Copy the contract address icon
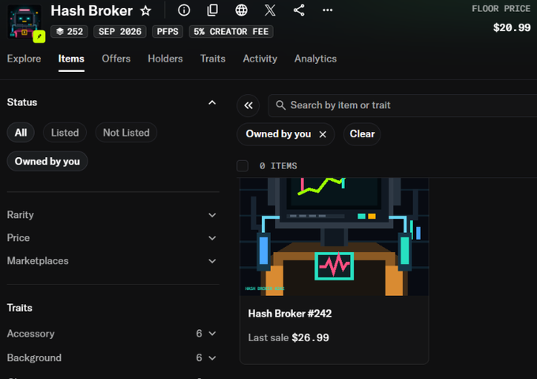This screenshot has width=537, height=379. click(x=212, y=10)
